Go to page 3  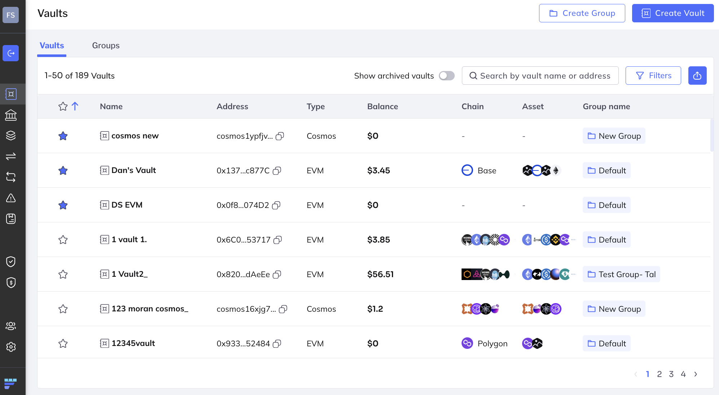[671, 374]
